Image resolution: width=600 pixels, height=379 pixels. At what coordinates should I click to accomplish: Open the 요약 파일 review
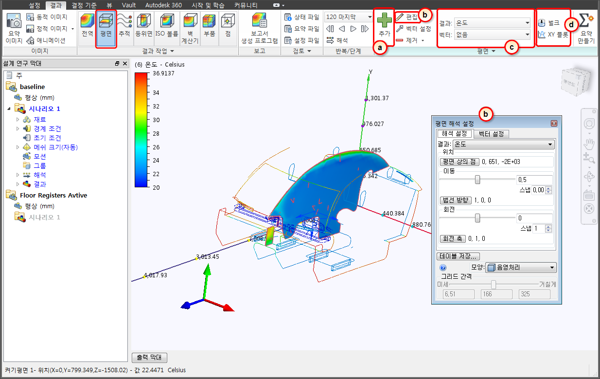click(x=301, y=29)
